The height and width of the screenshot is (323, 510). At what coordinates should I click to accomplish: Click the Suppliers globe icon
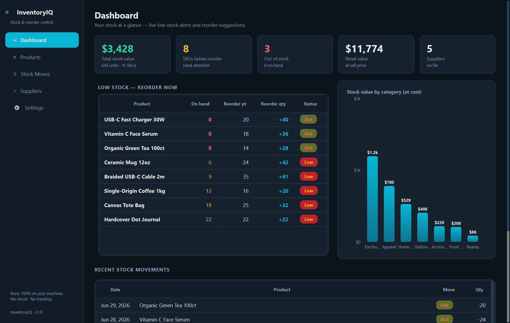coord(15,91)
